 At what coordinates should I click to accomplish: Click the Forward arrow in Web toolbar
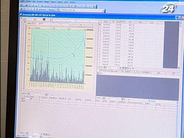pos(24,9)
